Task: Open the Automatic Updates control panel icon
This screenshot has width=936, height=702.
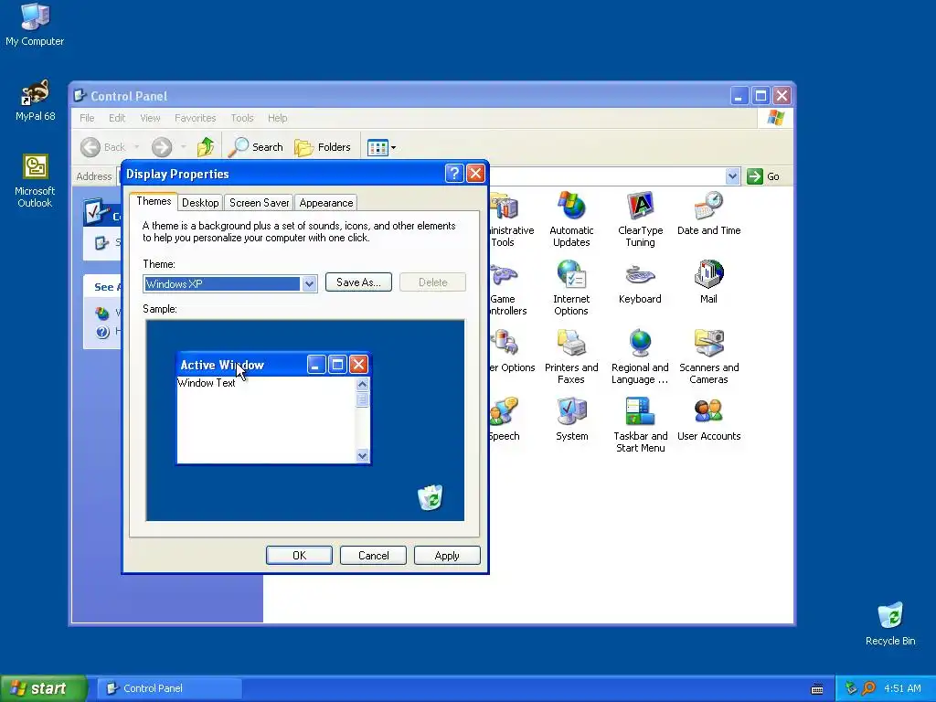Action: coord(571,218)
